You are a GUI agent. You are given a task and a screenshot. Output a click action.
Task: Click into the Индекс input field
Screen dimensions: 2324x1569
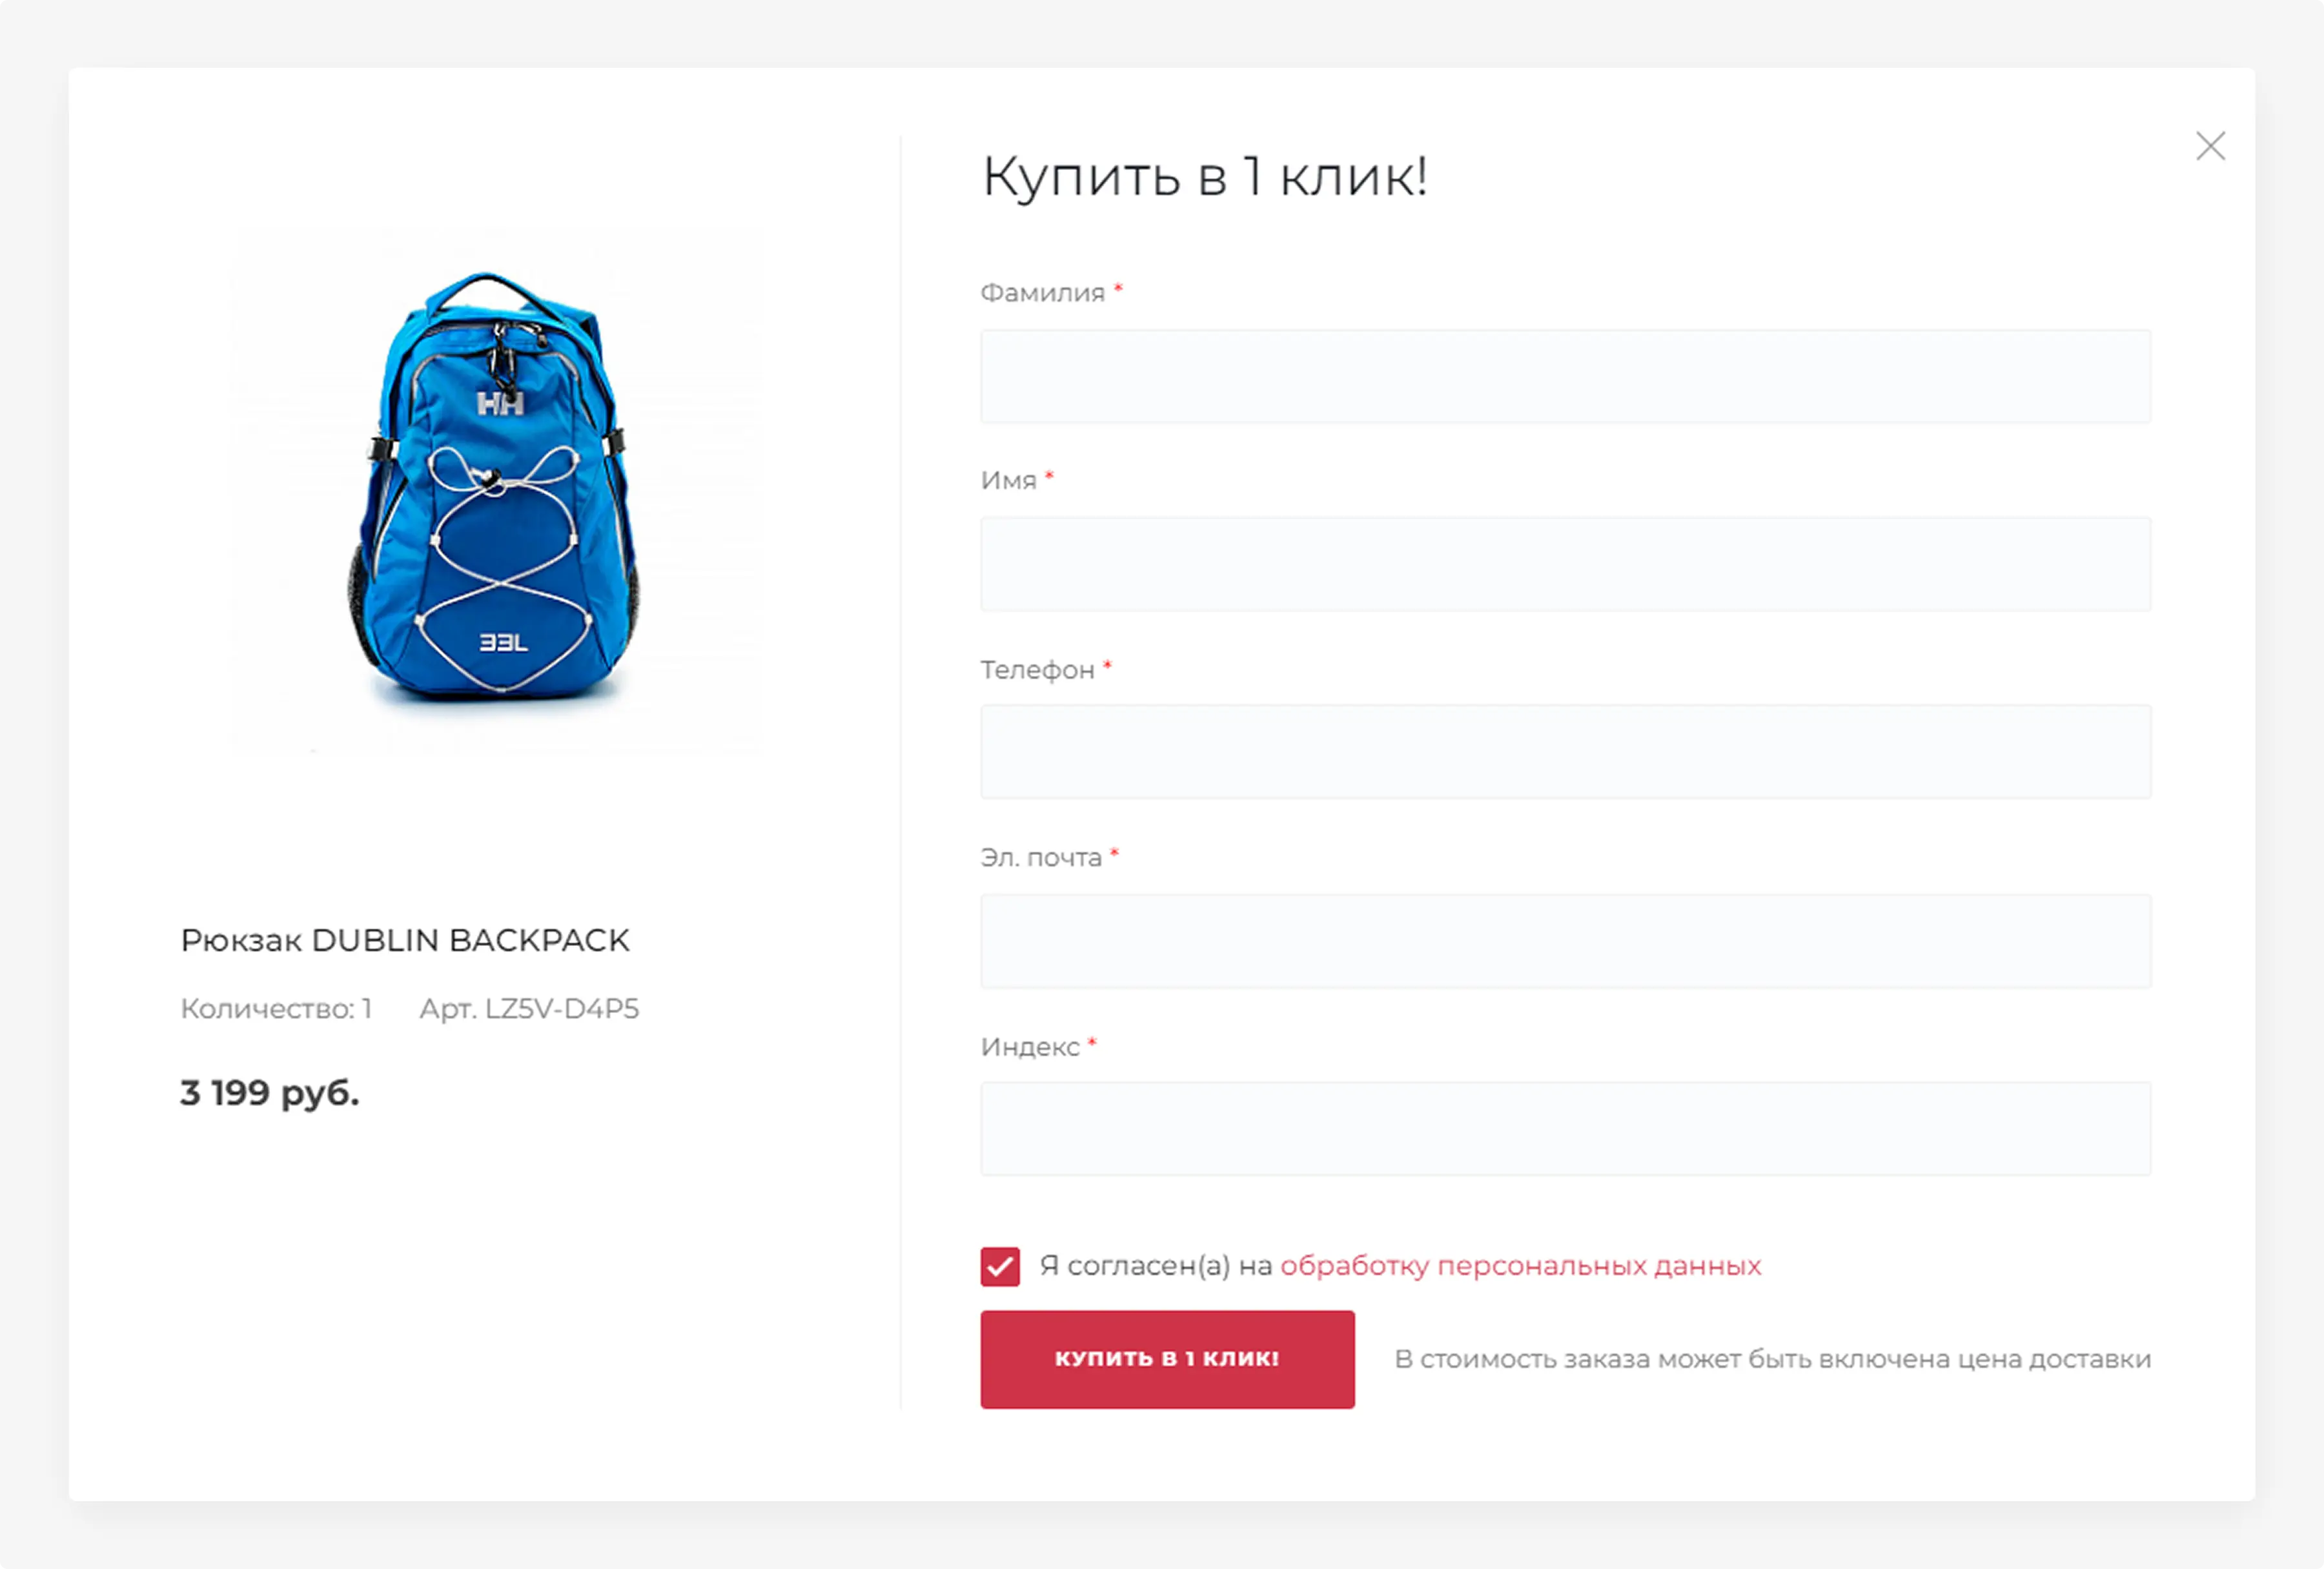(1564, 1128)
